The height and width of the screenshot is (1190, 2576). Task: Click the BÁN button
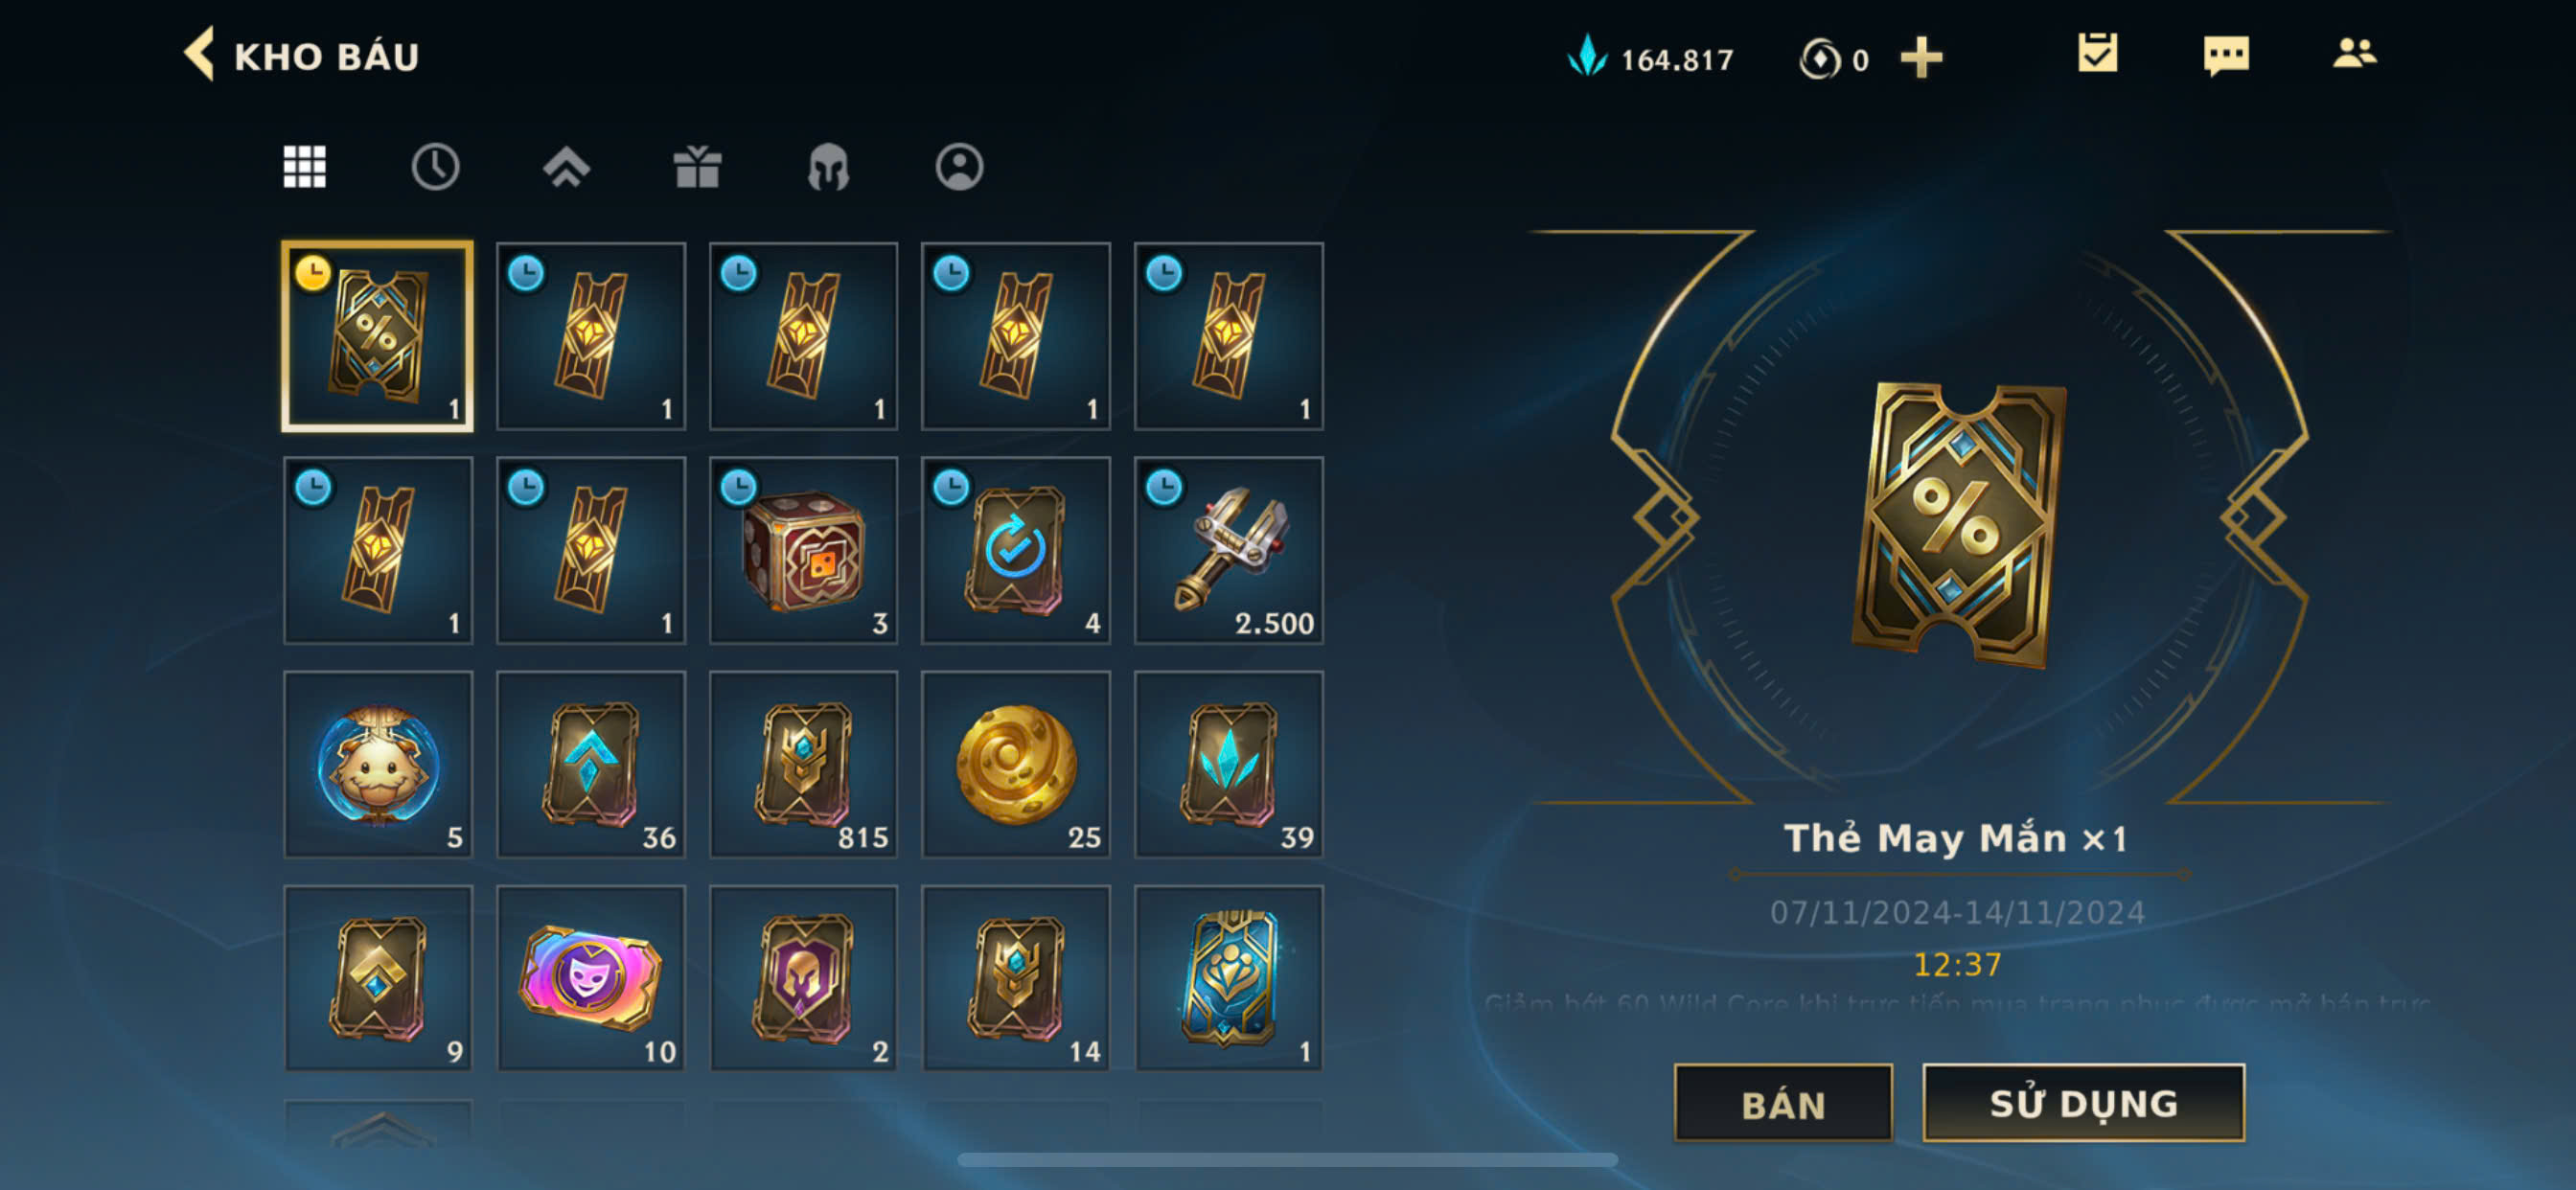click(x=1783, y=1104)
